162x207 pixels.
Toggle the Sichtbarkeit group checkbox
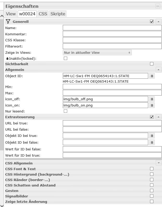click(152, 64)
